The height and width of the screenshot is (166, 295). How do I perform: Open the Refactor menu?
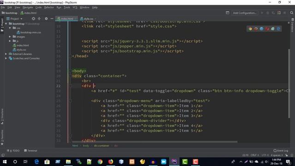click(x=49, y=7)
